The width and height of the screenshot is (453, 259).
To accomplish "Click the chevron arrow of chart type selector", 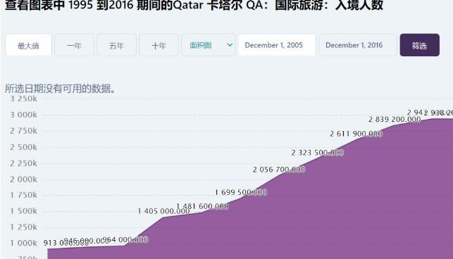I will (230, 45).
